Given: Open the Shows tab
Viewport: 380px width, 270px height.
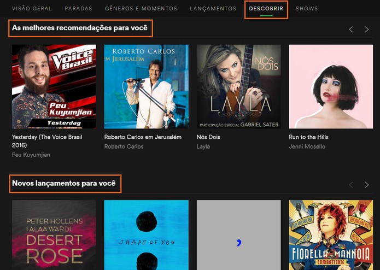Looking at the screenshot, I should click(307, 9).
